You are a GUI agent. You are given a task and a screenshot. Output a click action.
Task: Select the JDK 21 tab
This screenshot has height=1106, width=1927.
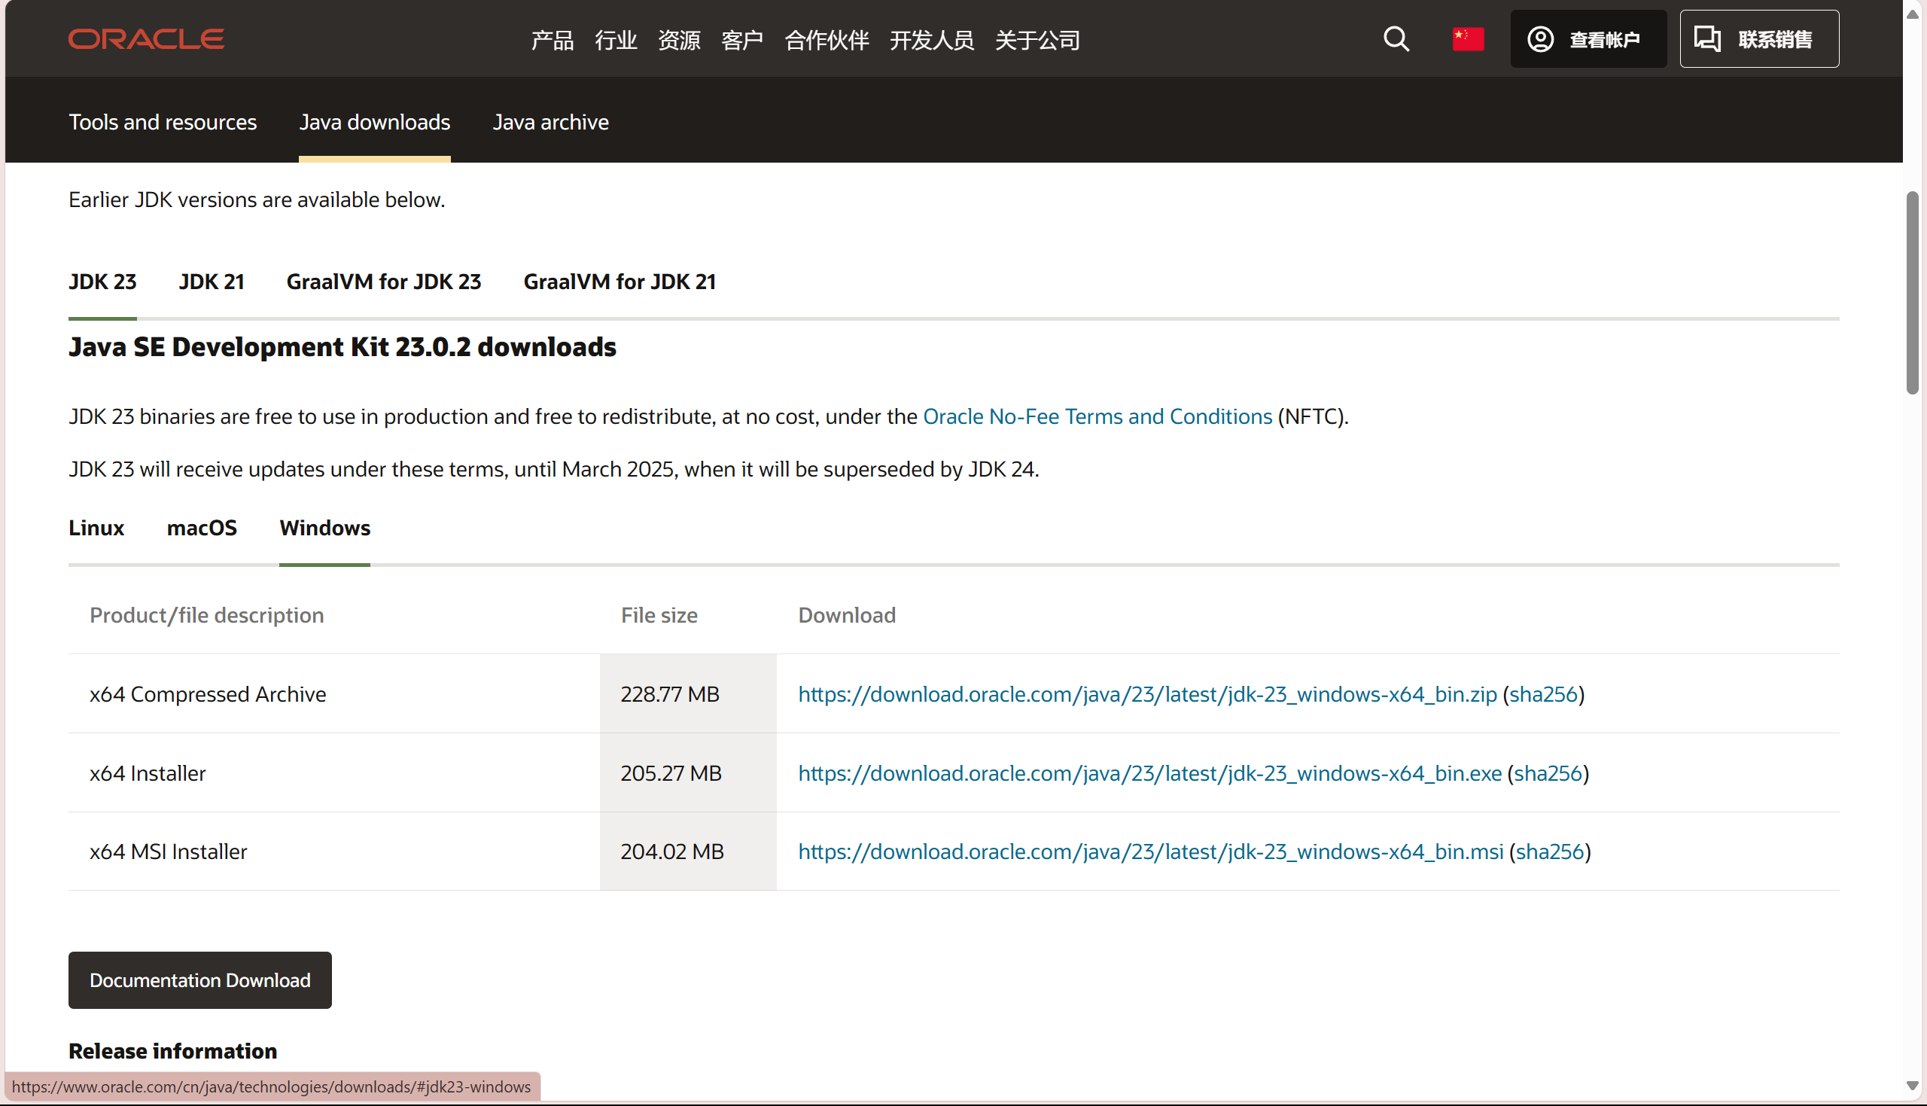coord(211,282)
